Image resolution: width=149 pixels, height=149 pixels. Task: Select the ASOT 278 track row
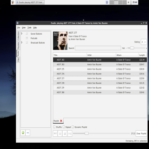click(100, 83)
